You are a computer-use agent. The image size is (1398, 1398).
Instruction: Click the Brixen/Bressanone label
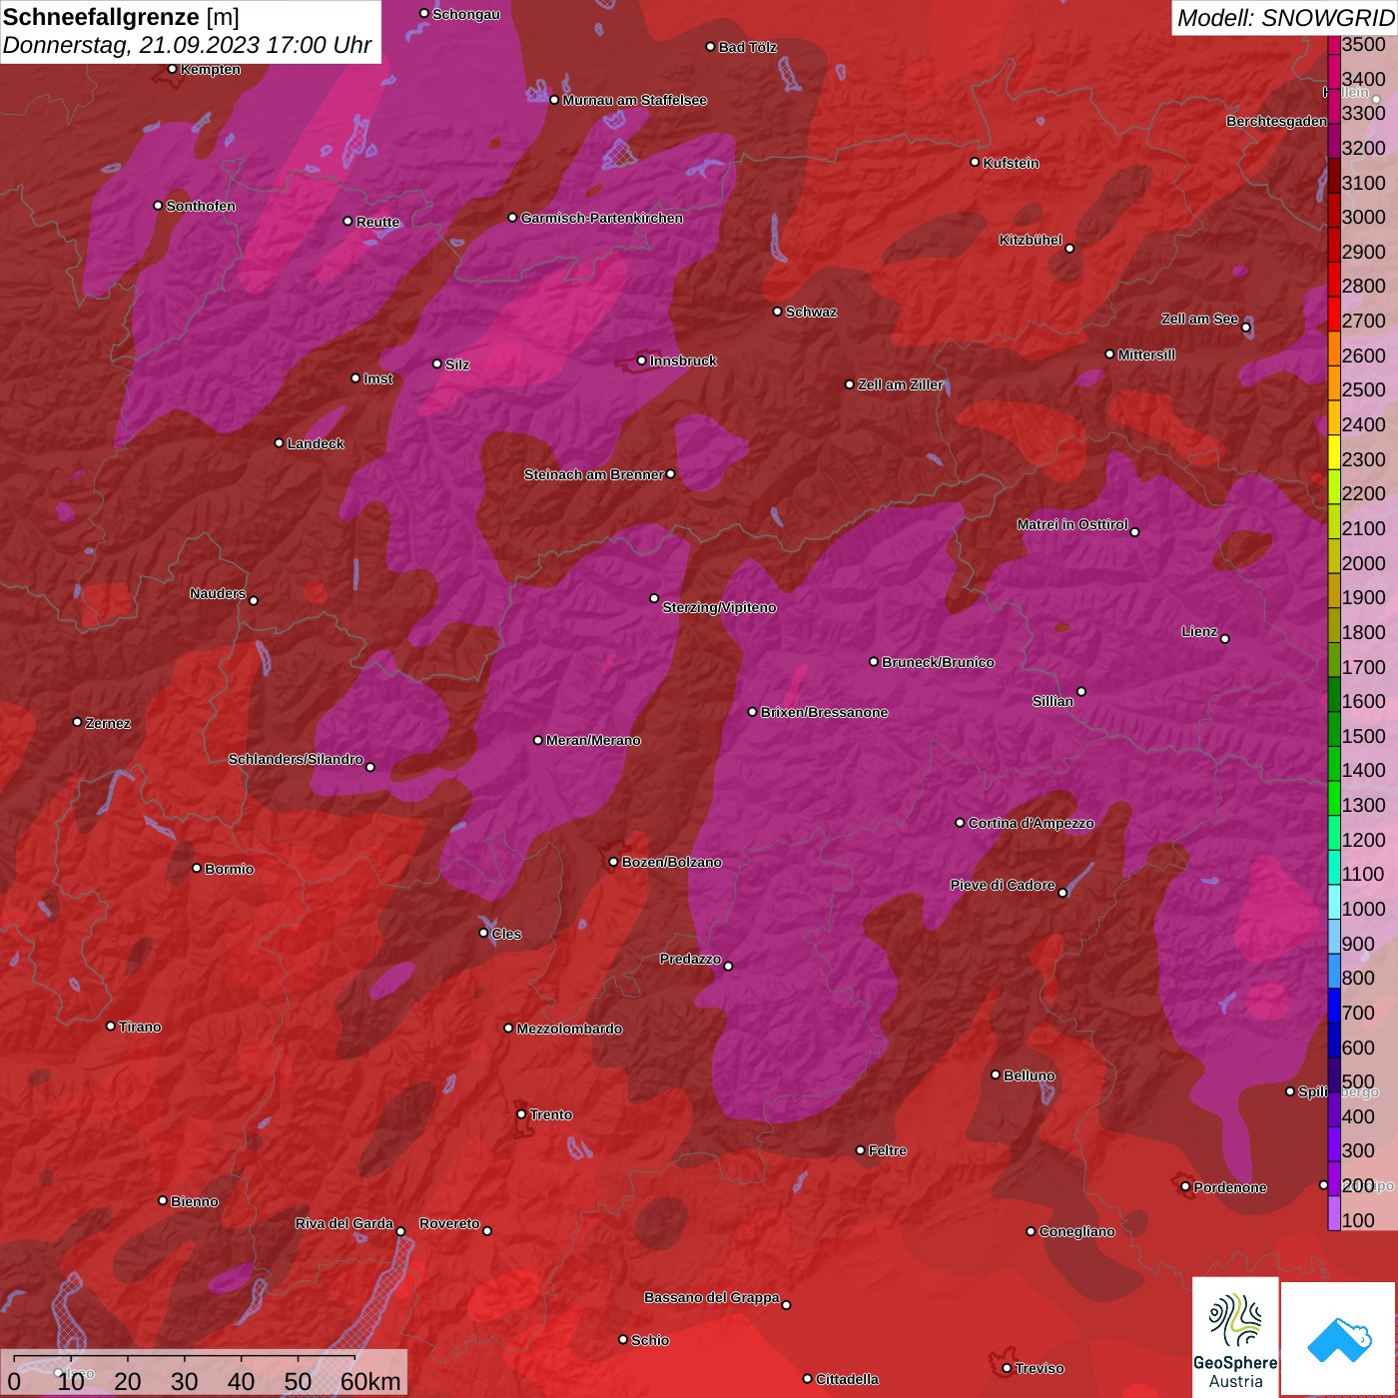point(824,712)
